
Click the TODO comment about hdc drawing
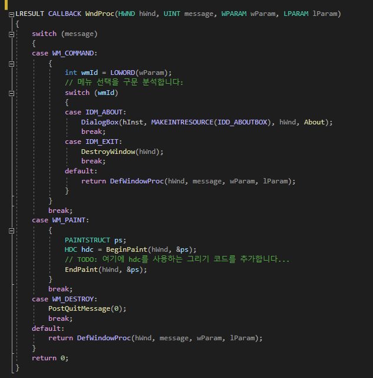[177, 259]
